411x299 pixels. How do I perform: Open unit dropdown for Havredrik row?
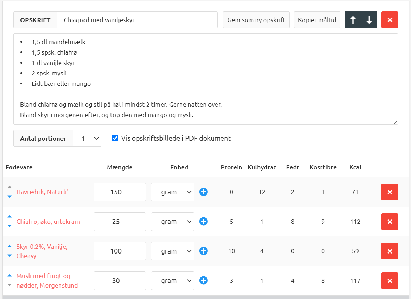pyautogui.click(x=172, y=192)
